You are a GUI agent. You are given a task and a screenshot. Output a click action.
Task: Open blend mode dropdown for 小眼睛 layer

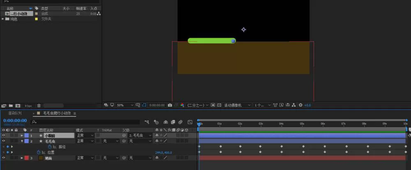click(85, 136)
